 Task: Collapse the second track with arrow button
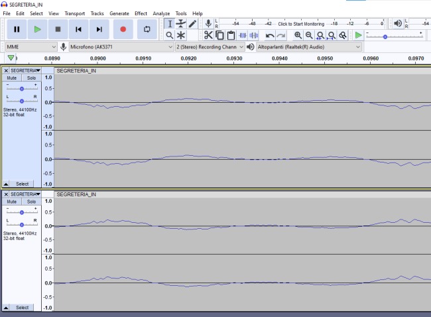point(6,307)
